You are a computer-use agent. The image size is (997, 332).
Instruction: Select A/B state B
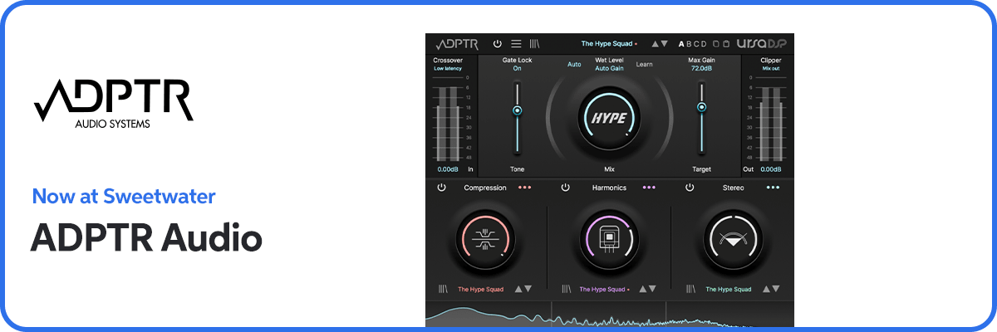tap(689, 43)
